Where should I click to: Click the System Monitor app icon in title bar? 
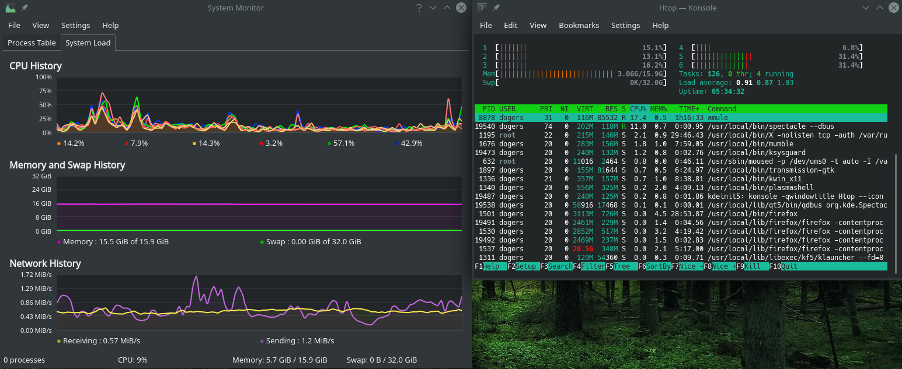coord(11,8)
